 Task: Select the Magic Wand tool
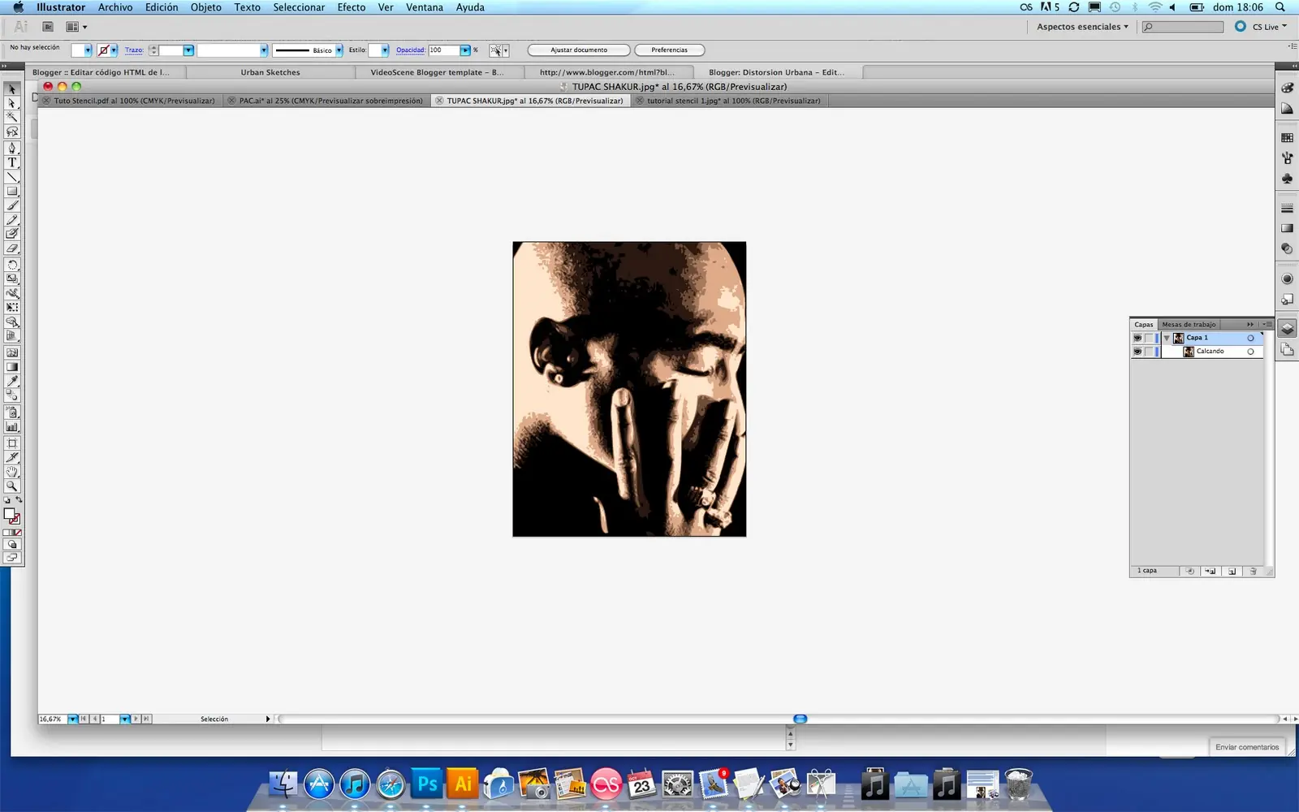click(x=12, y=117)
